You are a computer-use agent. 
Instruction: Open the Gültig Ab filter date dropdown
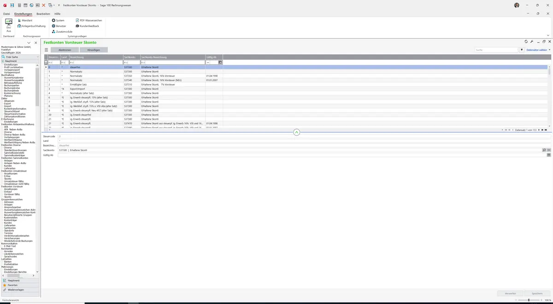220,62
